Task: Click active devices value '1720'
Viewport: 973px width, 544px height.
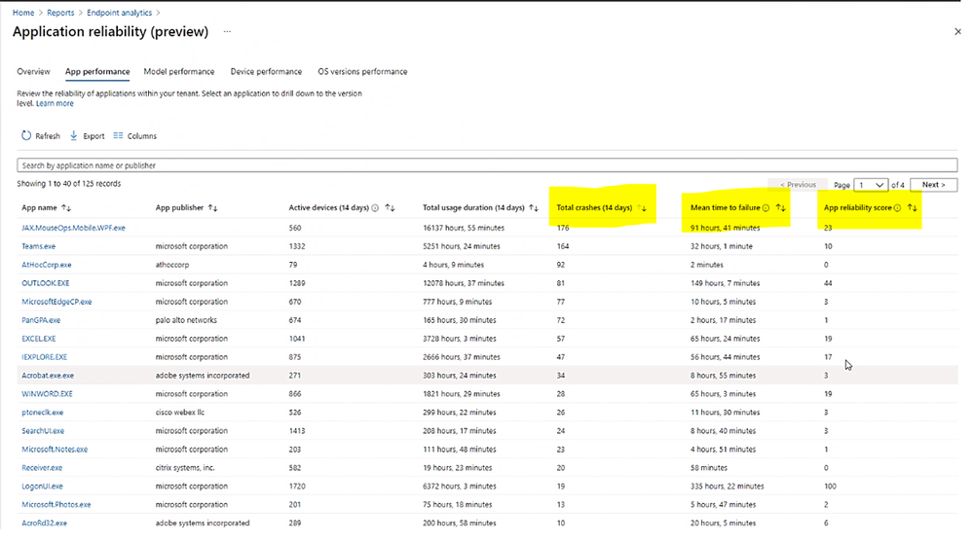Action: click(x=297, y=487)
